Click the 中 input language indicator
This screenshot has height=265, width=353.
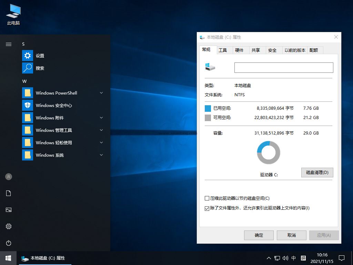coord(294,258)
